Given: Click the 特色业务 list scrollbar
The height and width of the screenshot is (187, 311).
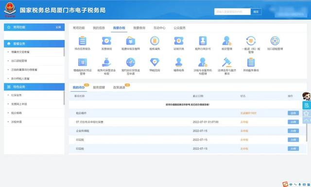Looking at the screenshot, I should pos(64,98).
